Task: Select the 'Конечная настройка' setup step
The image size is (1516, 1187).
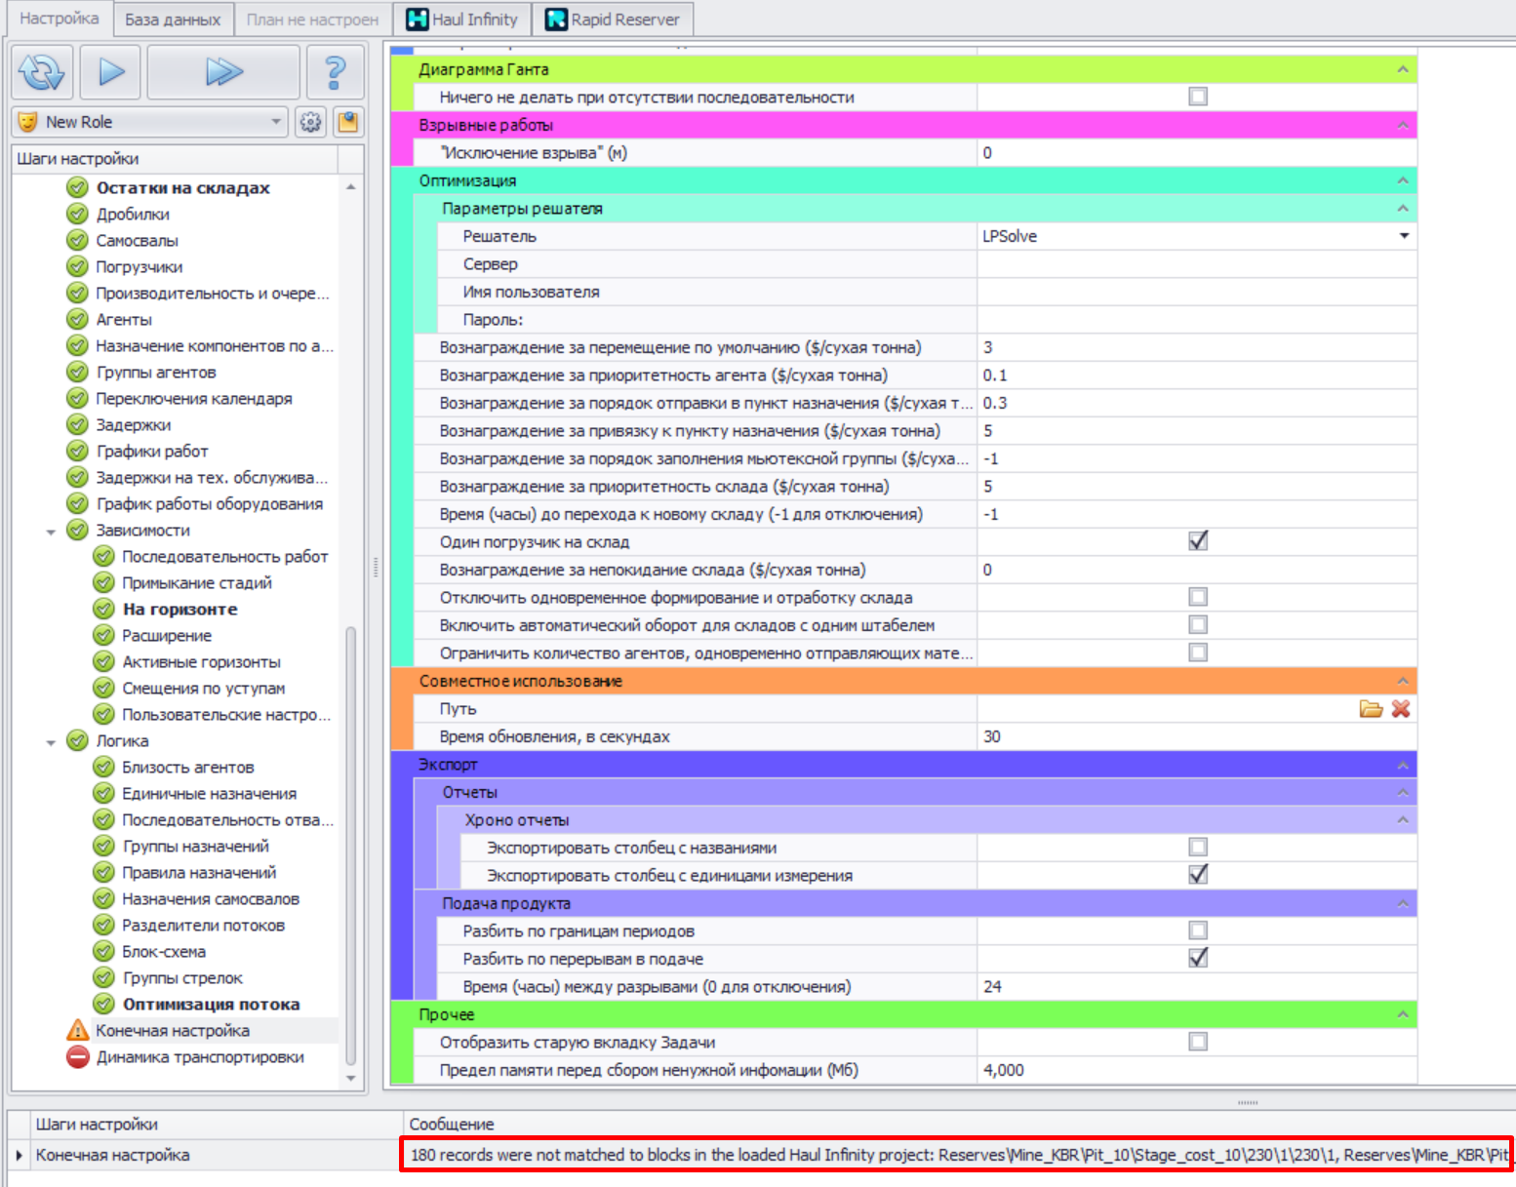Action: pos(173,1031)
